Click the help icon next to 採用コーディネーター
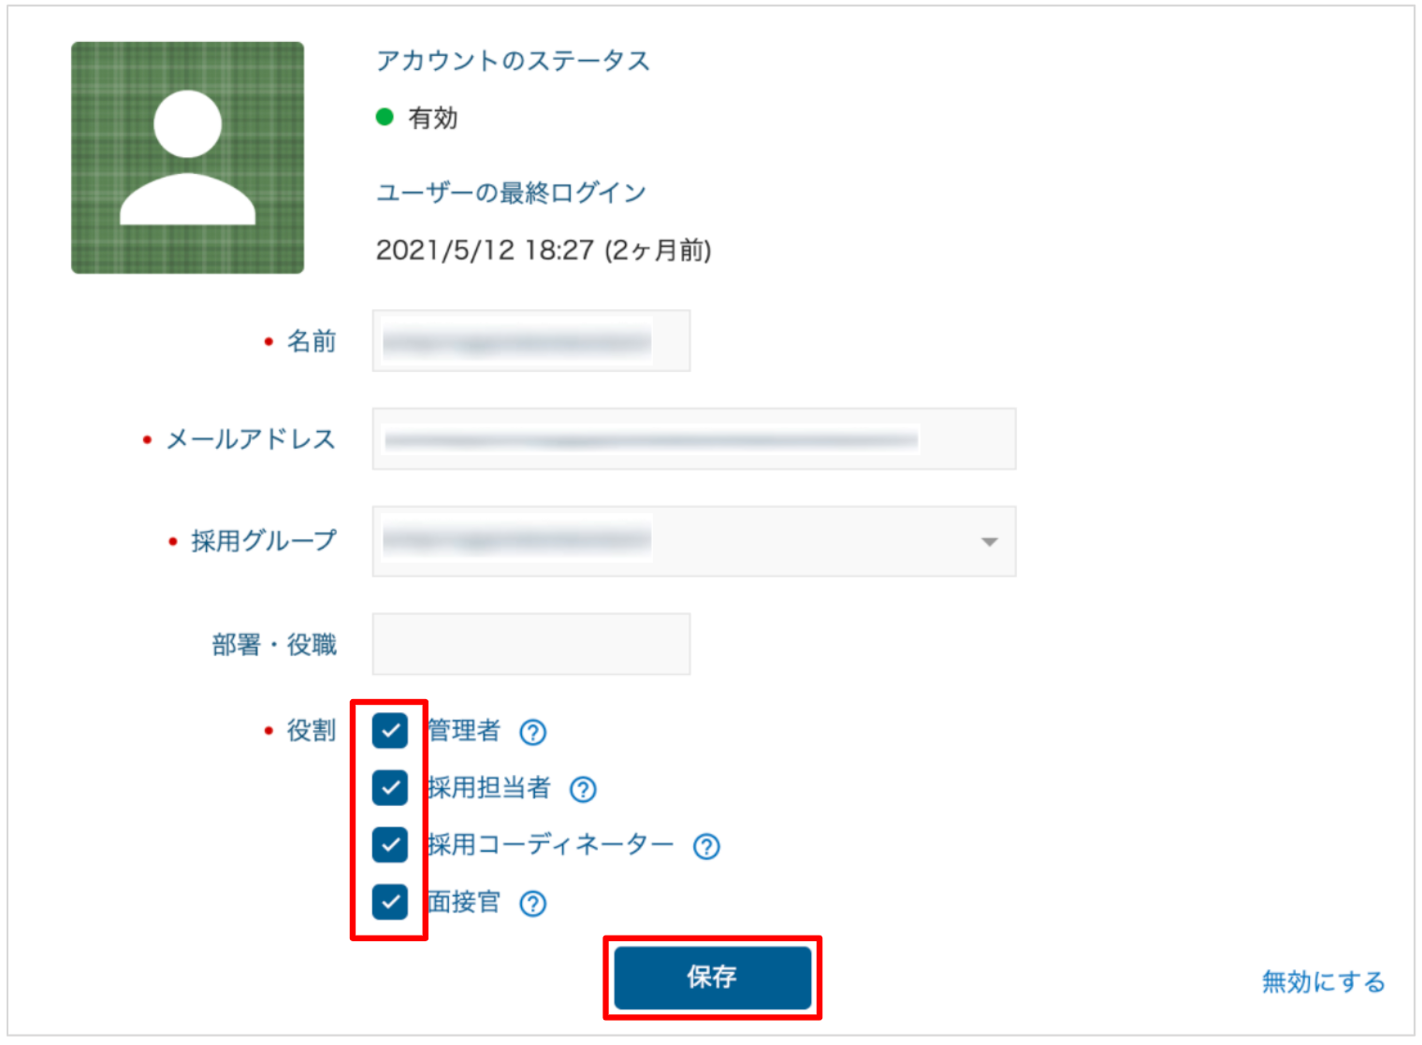Viewport: 1422px width, 1045px height. 706,847
